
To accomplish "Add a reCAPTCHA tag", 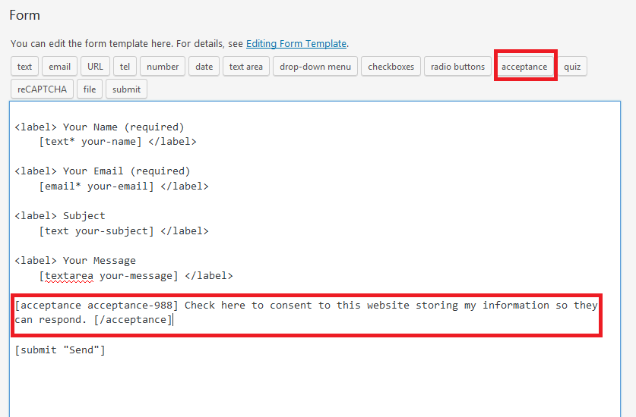I will click(x=43, y=89).
